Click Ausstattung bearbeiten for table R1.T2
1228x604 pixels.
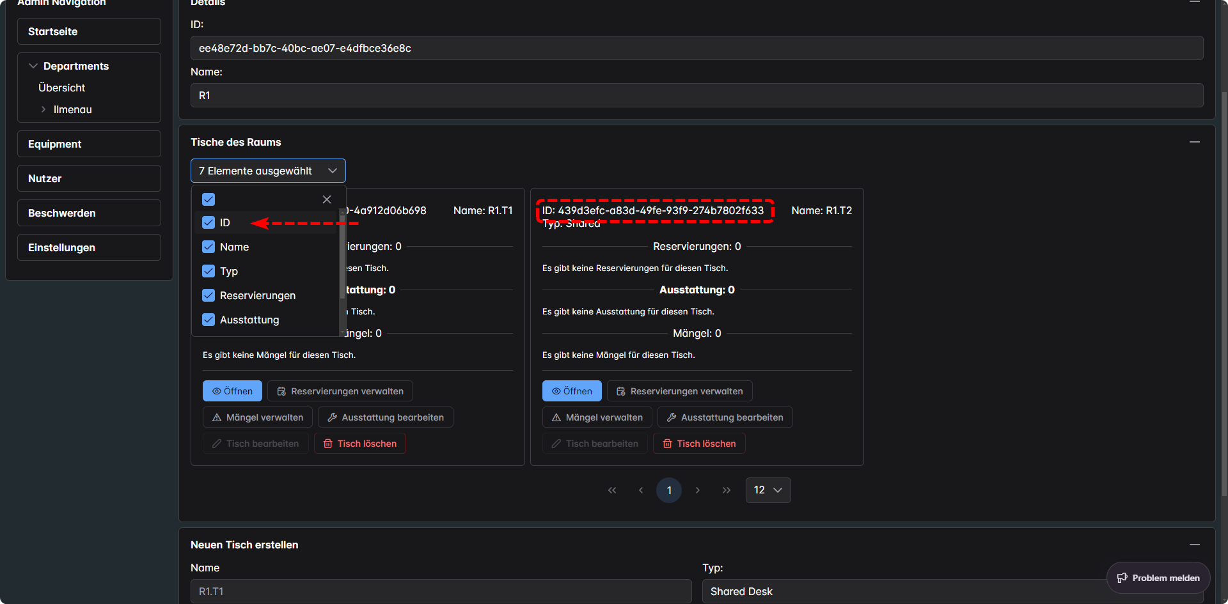(725, 417)
